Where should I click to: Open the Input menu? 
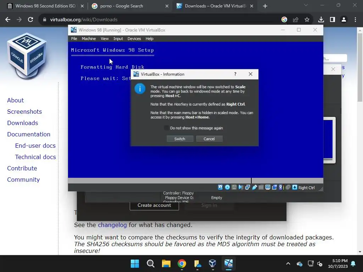pyautogui.click(x=118, y=39)
